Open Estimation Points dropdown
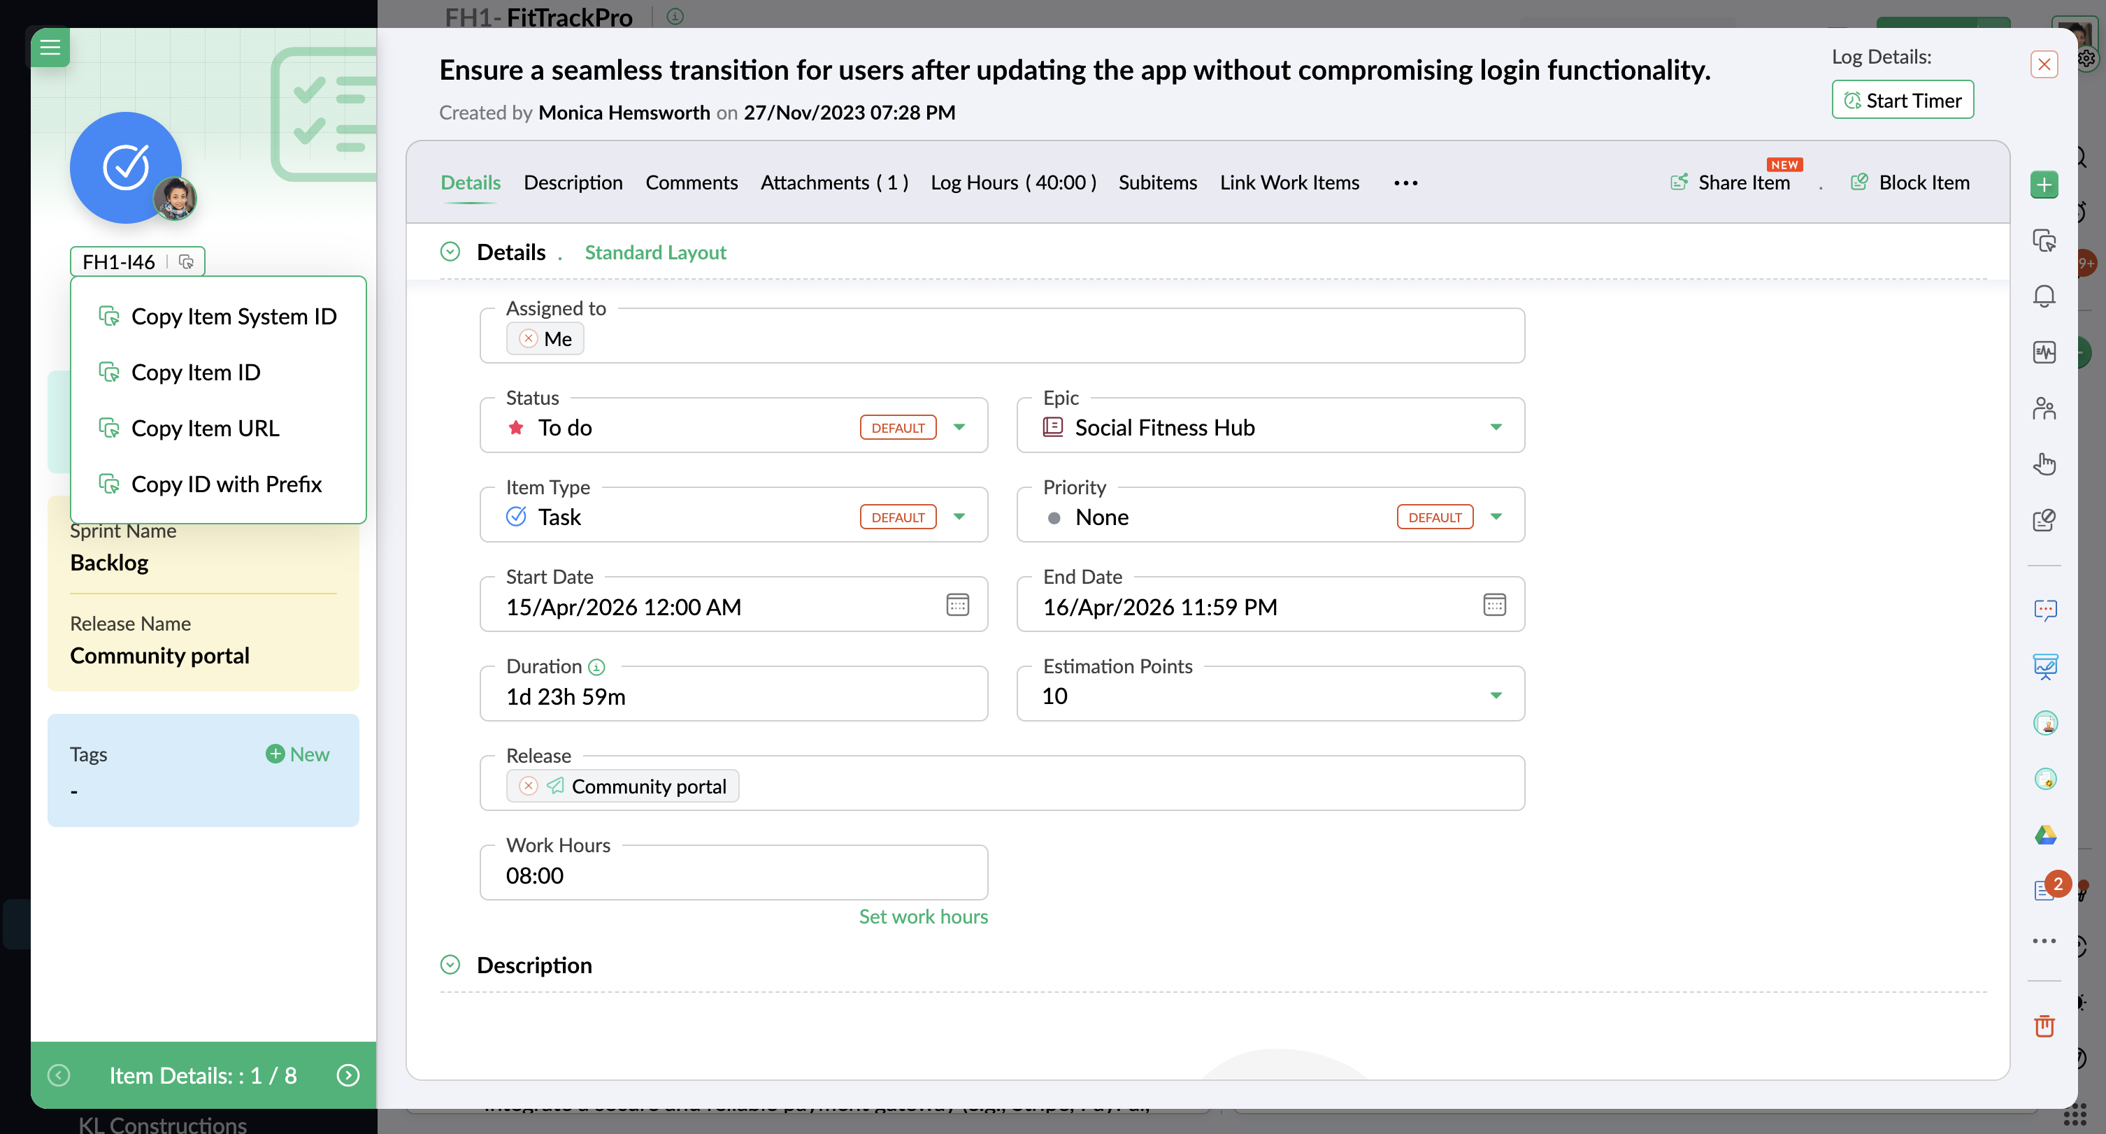This screenshot has height=1134, width=2106. (1496, 696)
